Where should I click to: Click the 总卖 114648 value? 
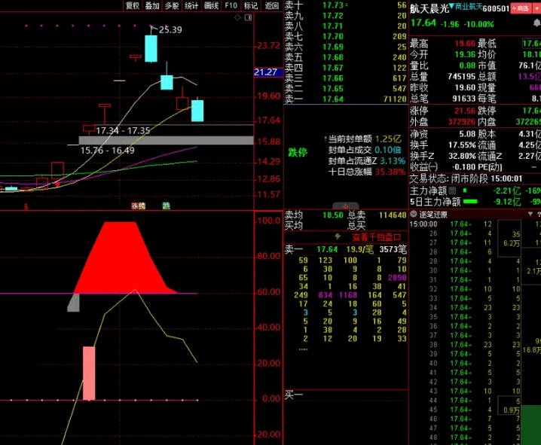[393, 215]
